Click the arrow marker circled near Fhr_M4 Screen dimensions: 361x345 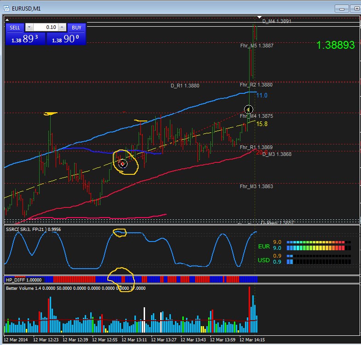tap(249, 109)
